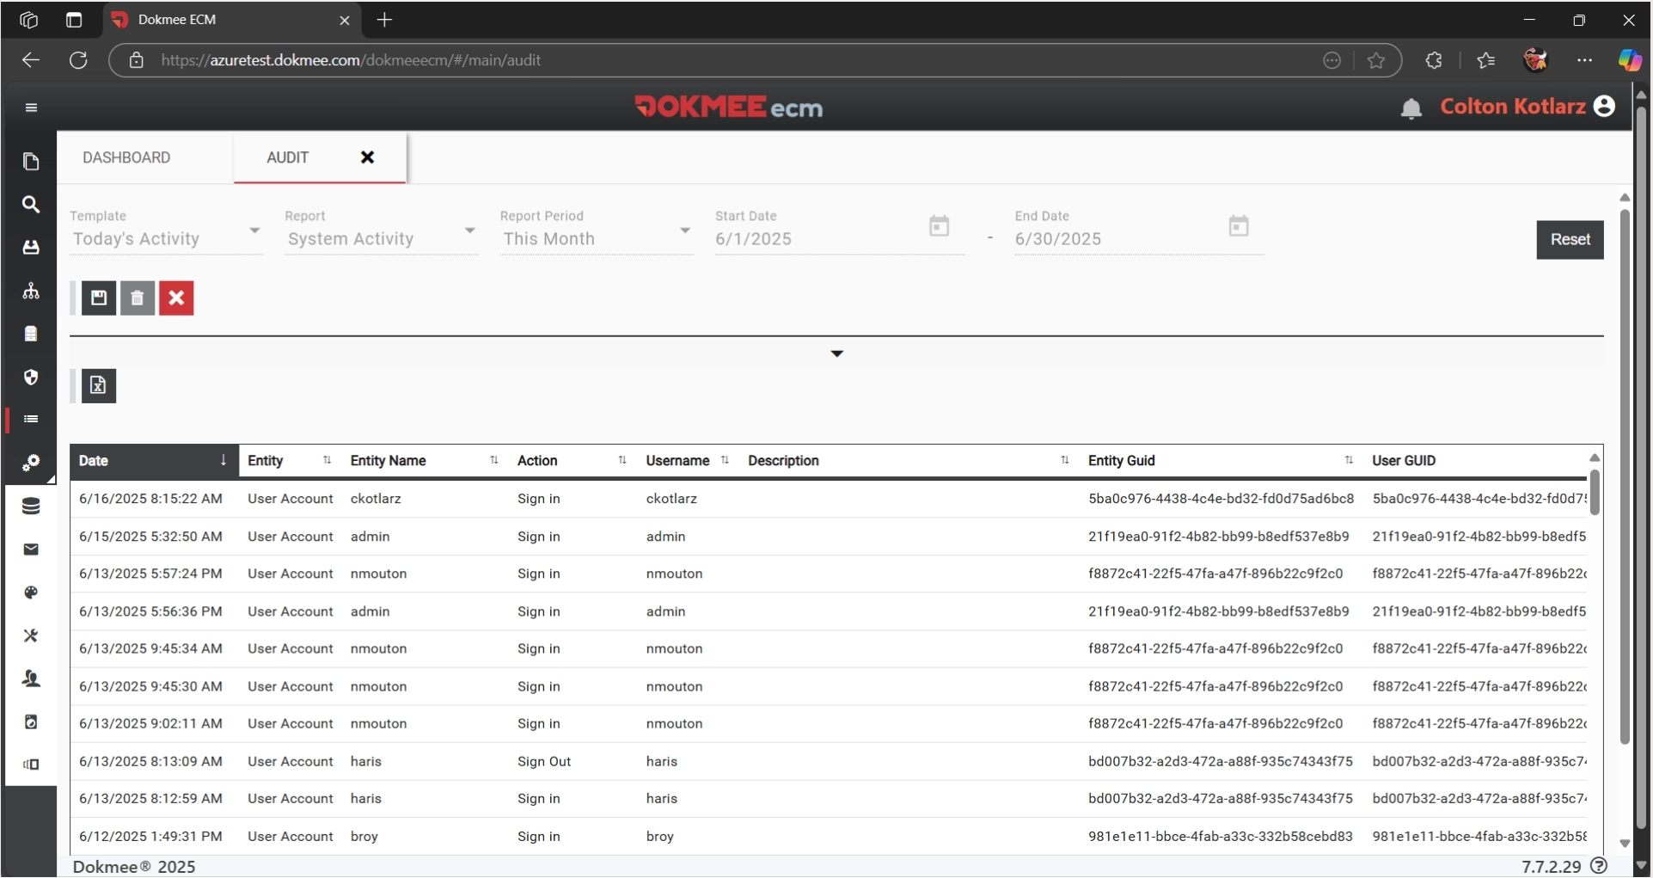The width and height of the screenshot is (1653, 878).
Task: Open the hamburger menu in the header
Action: (31, 107)
